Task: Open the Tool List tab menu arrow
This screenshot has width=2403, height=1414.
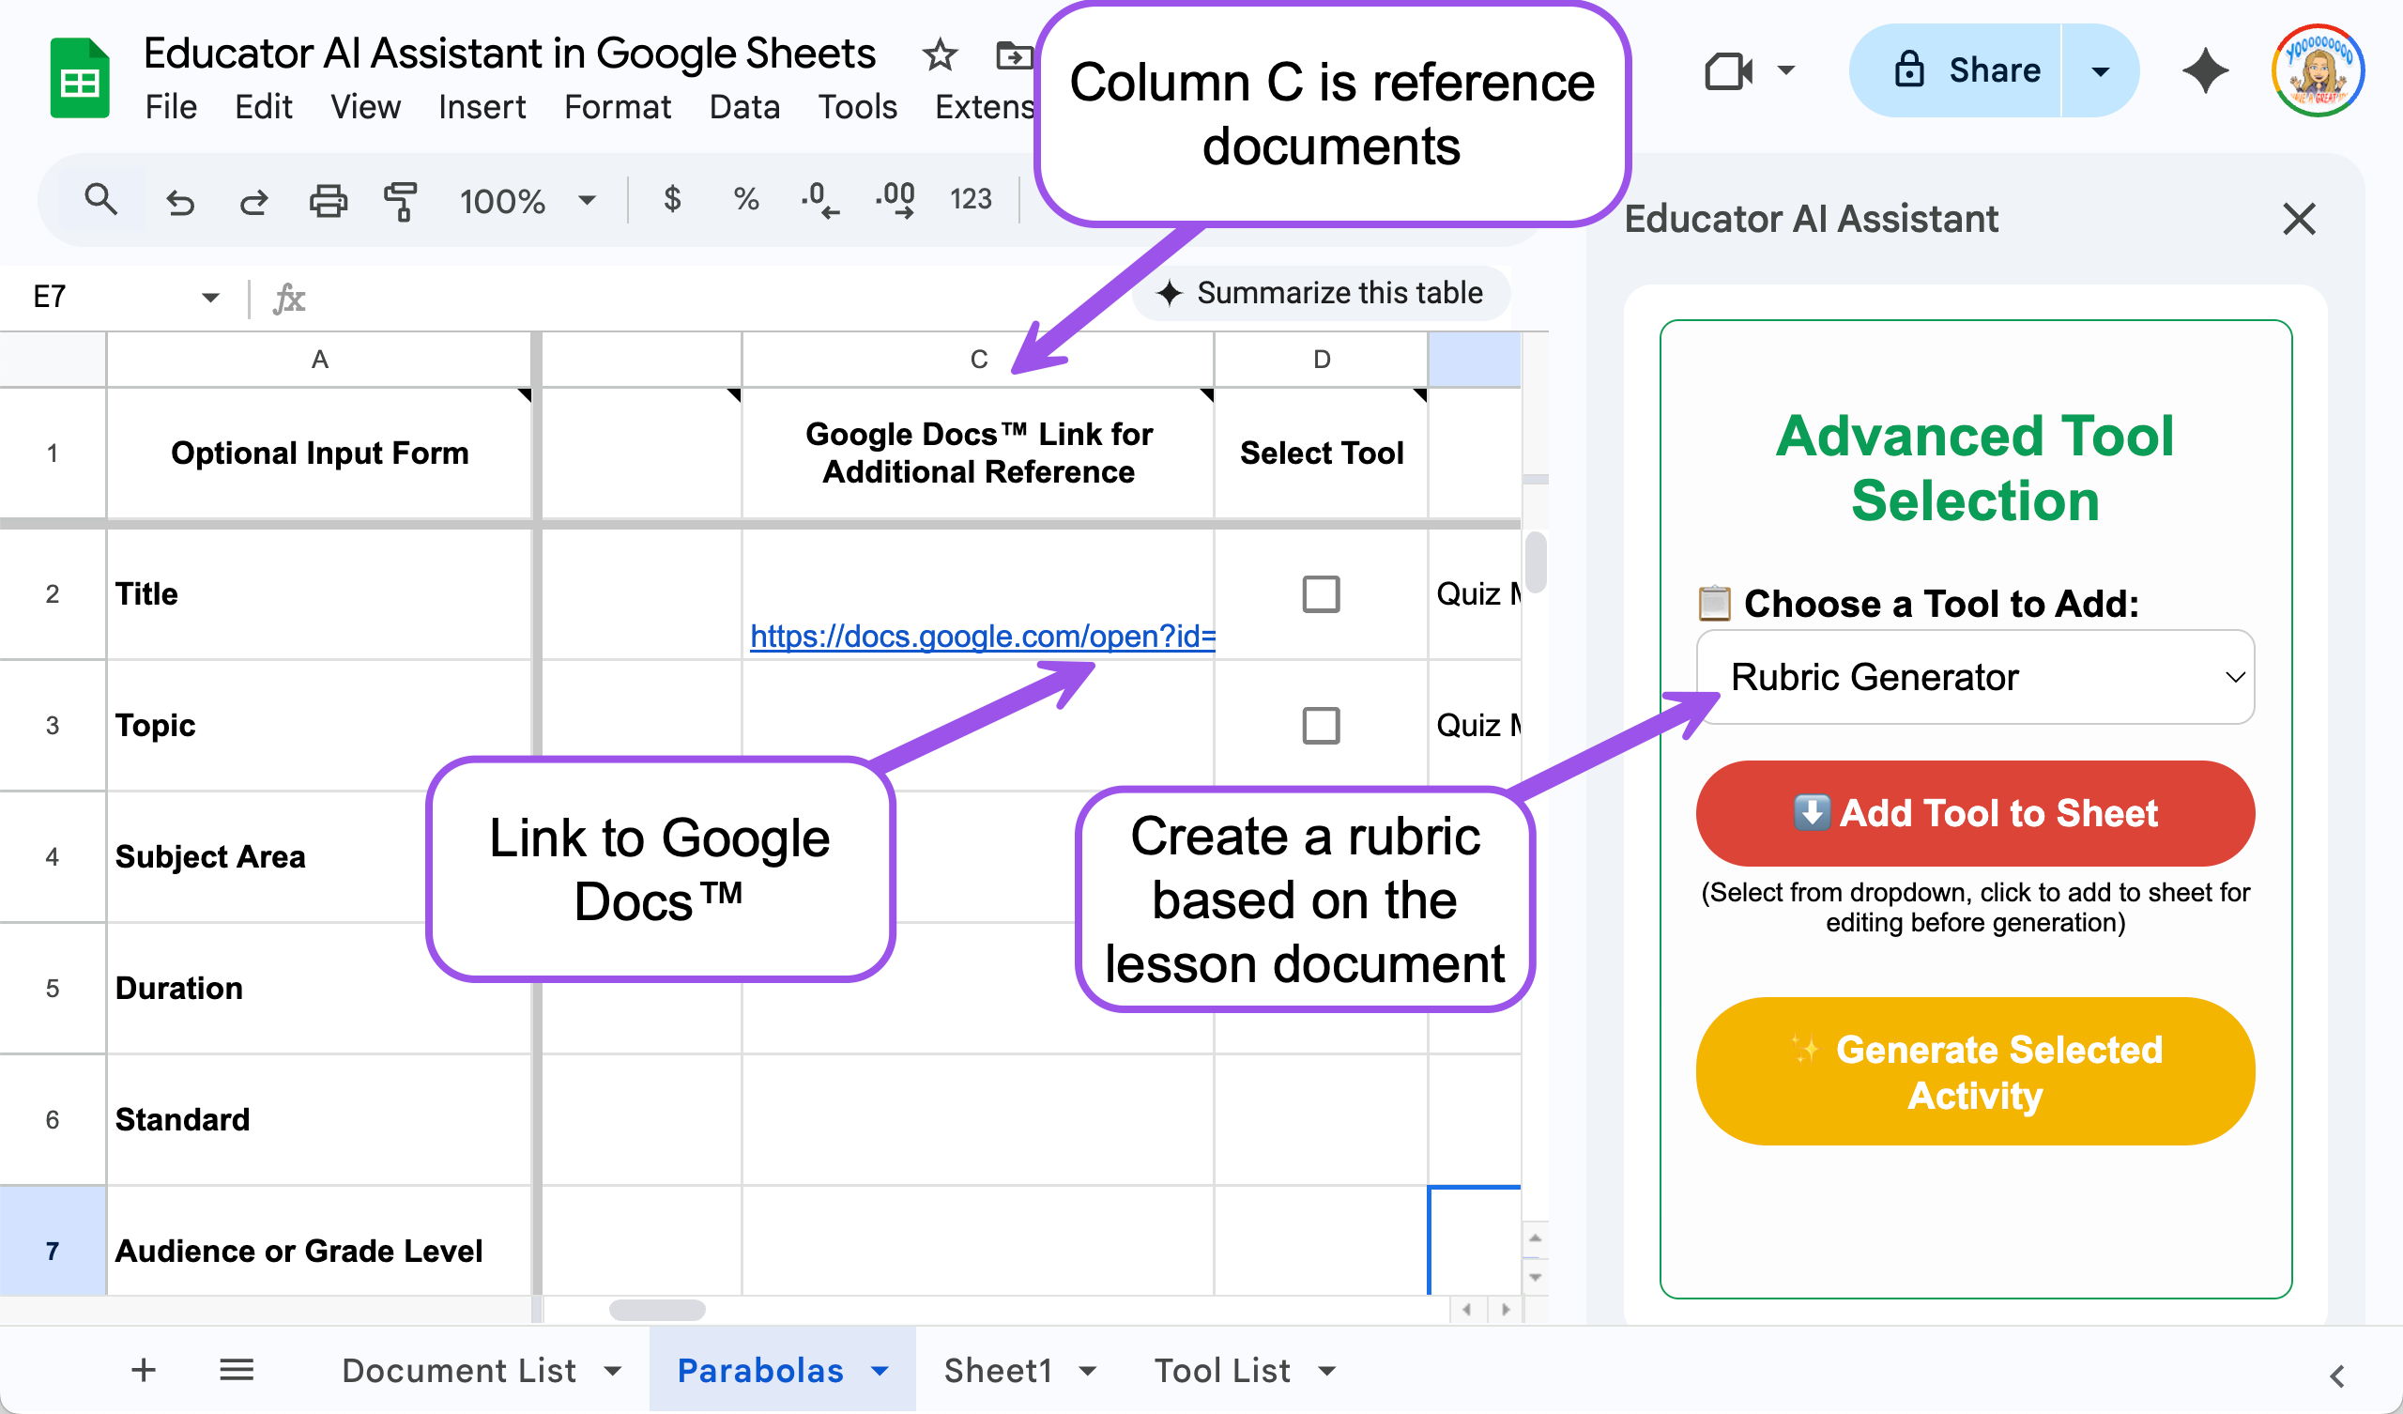Action: pos(1326,1371)
